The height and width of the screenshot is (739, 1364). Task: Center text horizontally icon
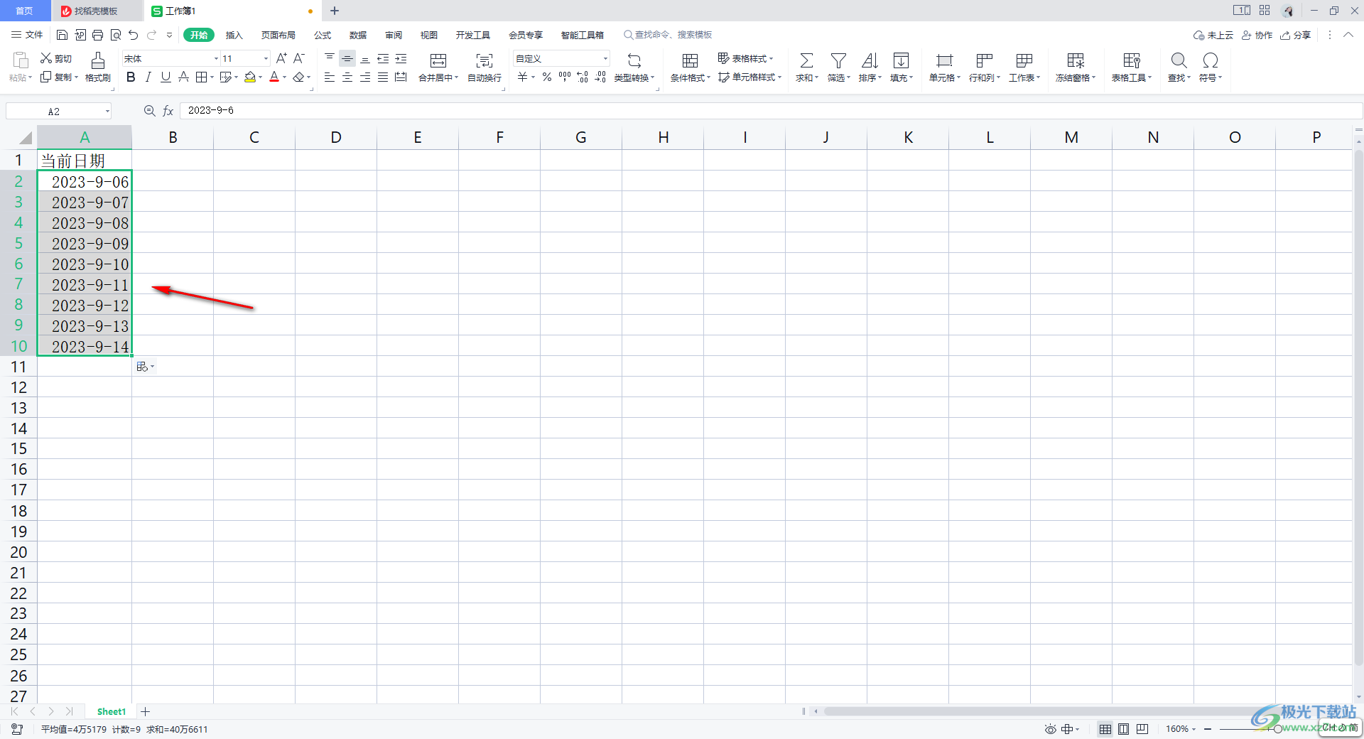click(347, 77)
